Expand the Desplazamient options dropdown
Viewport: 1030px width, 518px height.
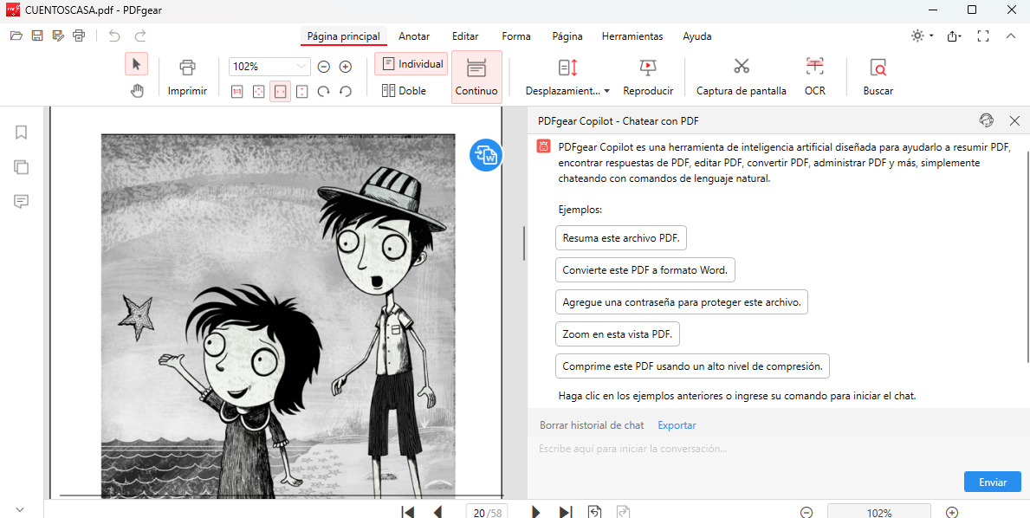click(607, 90)
